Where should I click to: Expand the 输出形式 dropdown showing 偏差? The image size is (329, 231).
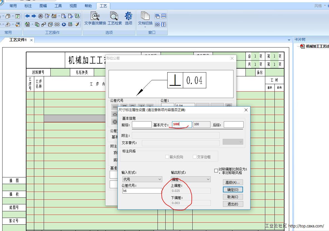click(191, 179)
